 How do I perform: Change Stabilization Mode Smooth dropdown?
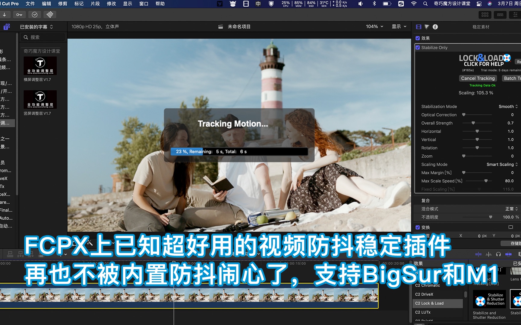click(x=508, y=107)
